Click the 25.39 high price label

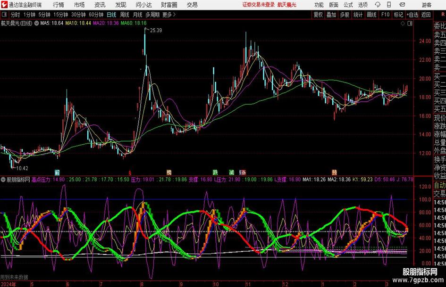point(156,31)
